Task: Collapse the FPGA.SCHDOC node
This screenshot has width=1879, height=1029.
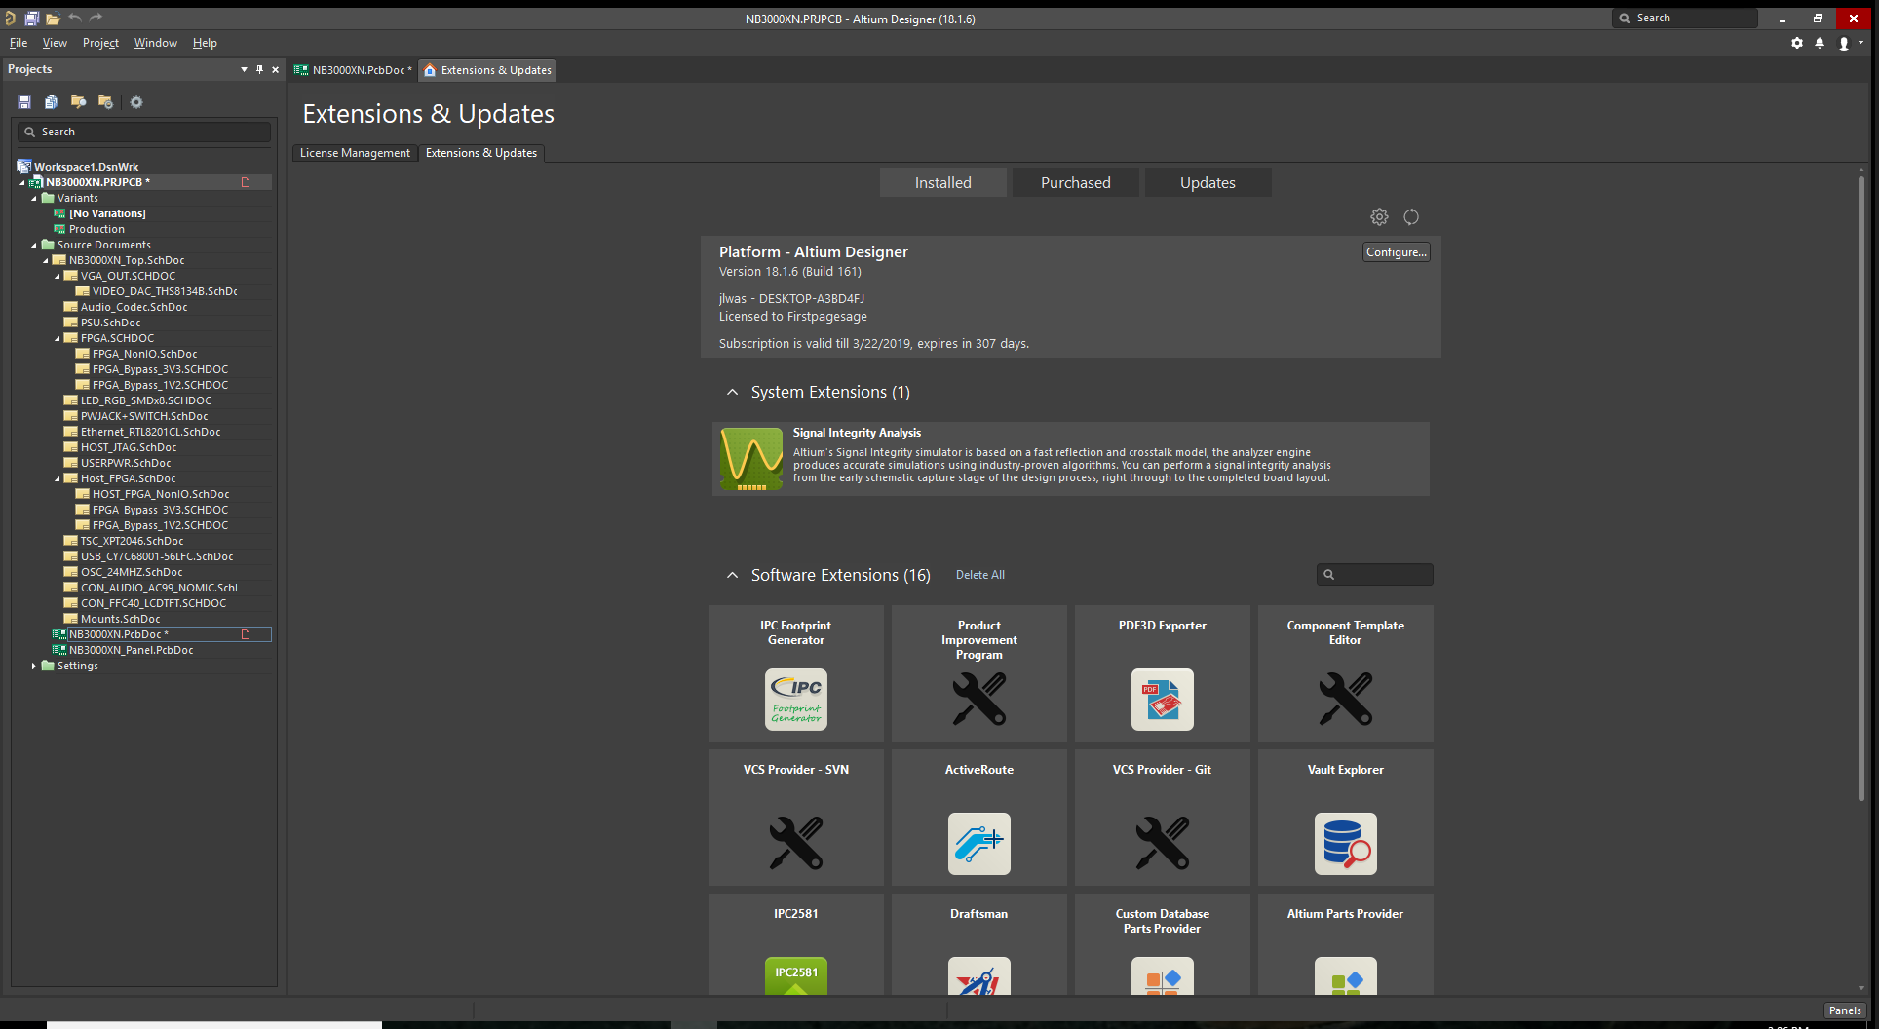Action: coord(58,338)
